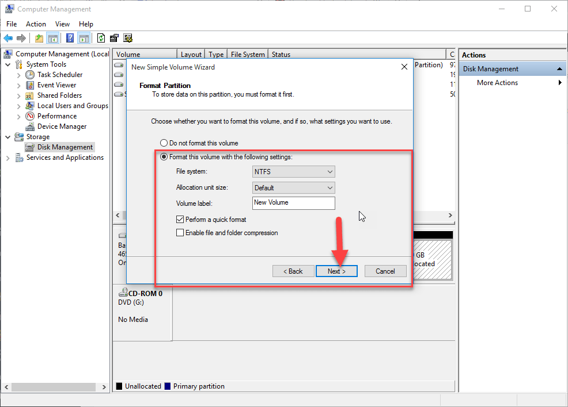The width and height of the screenshot is (568, 407).
Task: Click the blue Back arrow in toolbar
Action: click(8, 39)
